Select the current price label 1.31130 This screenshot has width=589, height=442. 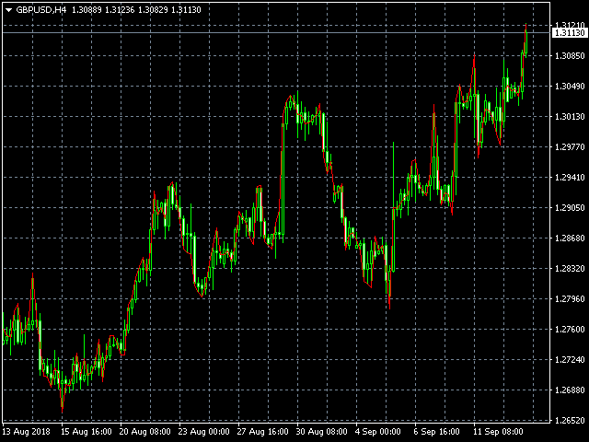[x=570, y=33]
